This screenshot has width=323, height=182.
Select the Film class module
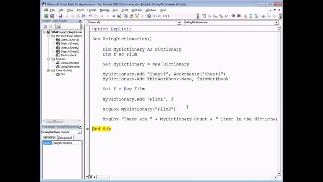point(63,74)
